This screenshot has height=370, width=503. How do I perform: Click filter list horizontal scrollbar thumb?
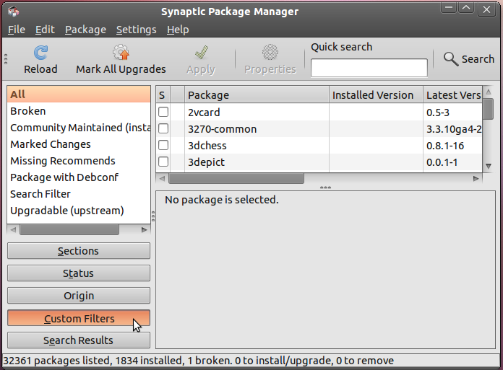69,230
